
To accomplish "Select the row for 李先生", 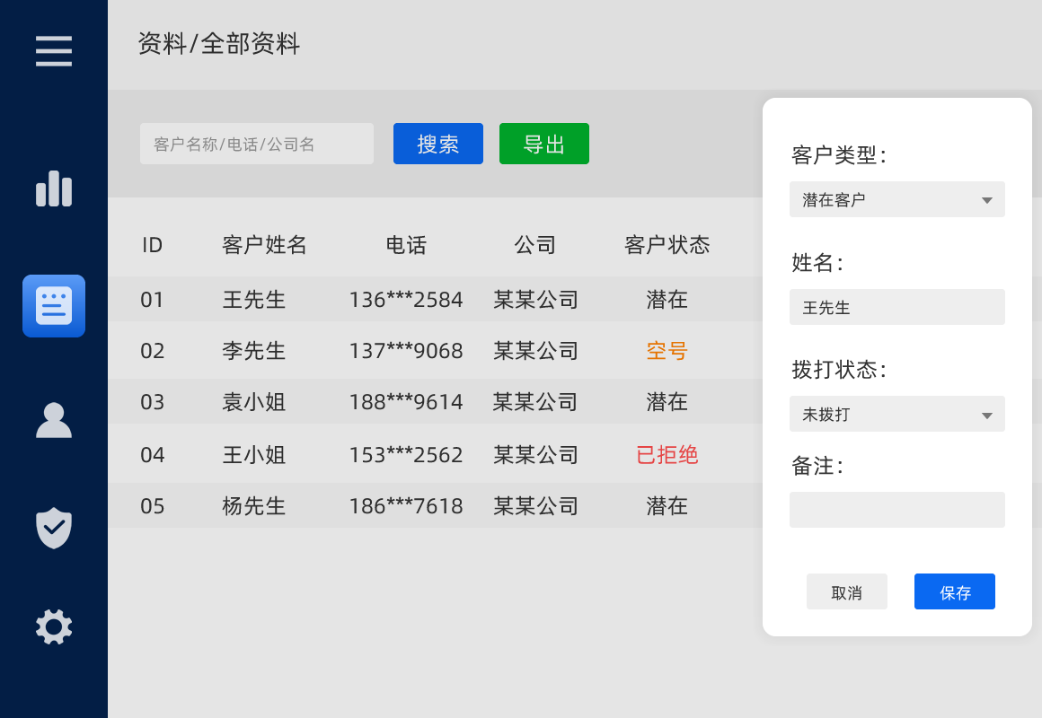I will (x=254, y=351).
